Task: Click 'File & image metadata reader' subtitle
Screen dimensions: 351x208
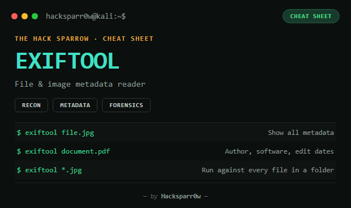Action: (80, 84)
